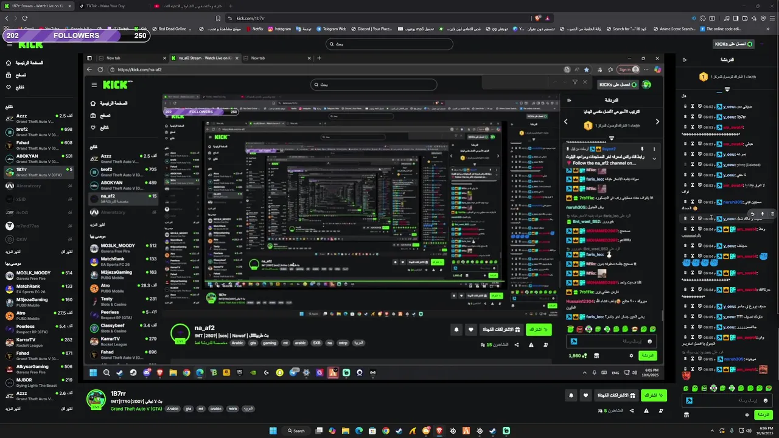Open ABOKYAN channel in the sidebar
Viewport: 779px width, 438px height.
[39, 159]
